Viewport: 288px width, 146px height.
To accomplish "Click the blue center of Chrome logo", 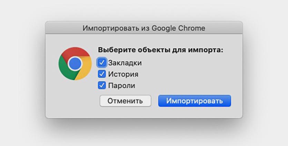I will [x=75, y=64].
